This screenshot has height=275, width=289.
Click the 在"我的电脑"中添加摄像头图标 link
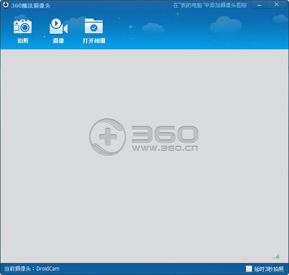pos(210,5)
